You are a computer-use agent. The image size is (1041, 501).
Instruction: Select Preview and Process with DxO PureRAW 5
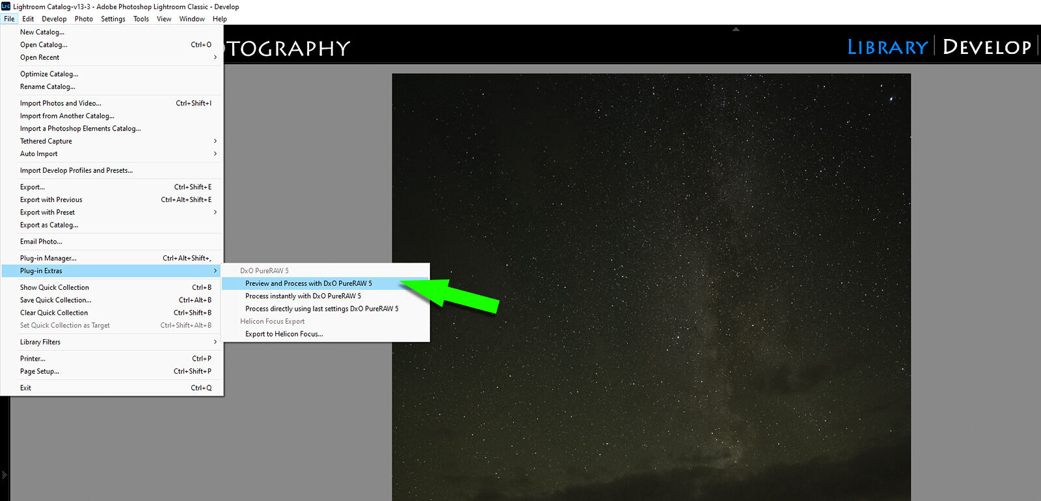(325, 283)
